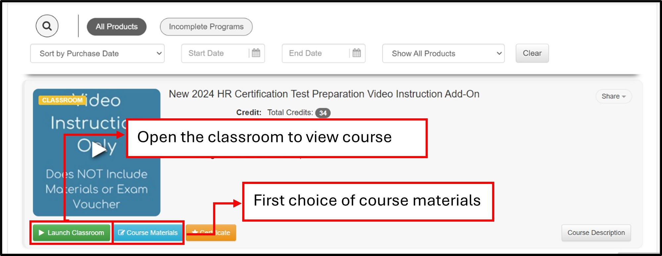662x256 pixels.
Task: Click the magnifying glass search icon
Action: pyautogui.click(x=47, y=26)
